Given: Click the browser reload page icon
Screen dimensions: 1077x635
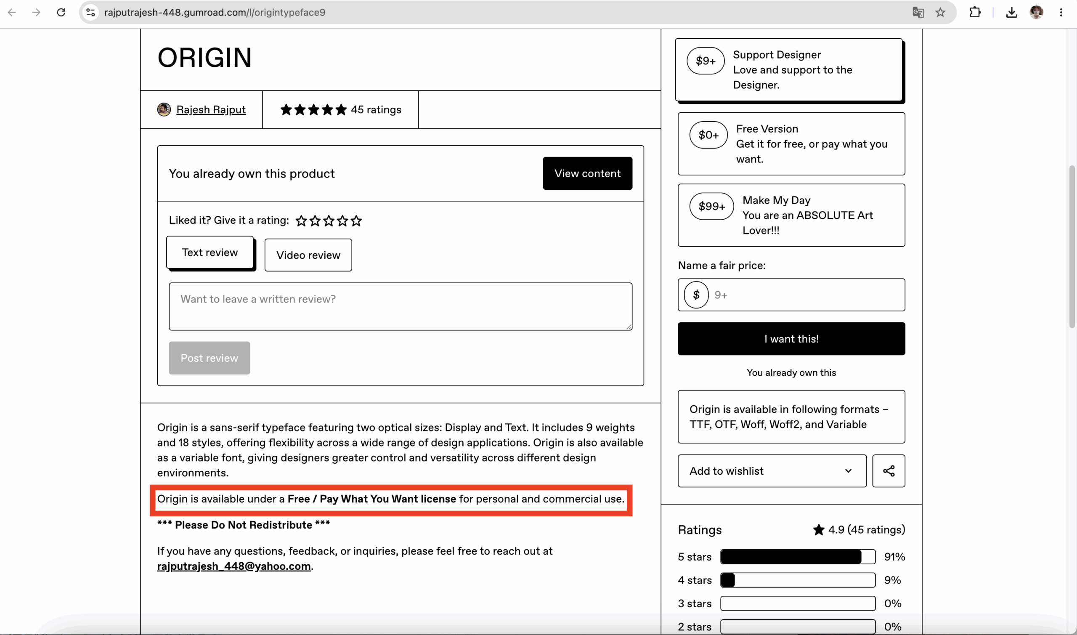Looking at the screenshot, I should [61, 12].
